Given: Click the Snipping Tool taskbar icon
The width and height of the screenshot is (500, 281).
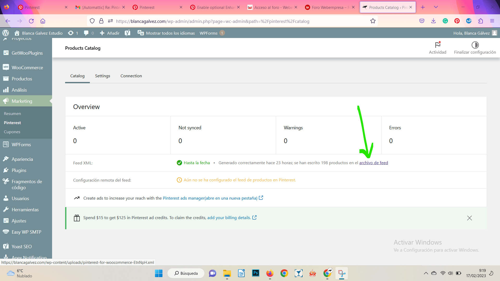Looking at the screenshot, I should point(342,273).
